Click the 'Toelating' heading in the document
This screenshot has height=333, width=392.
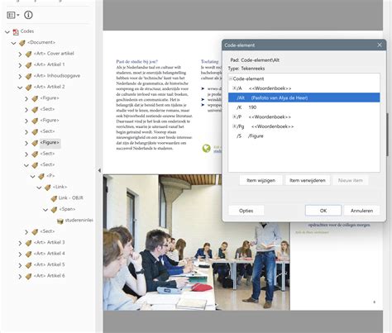click(210, 61)
